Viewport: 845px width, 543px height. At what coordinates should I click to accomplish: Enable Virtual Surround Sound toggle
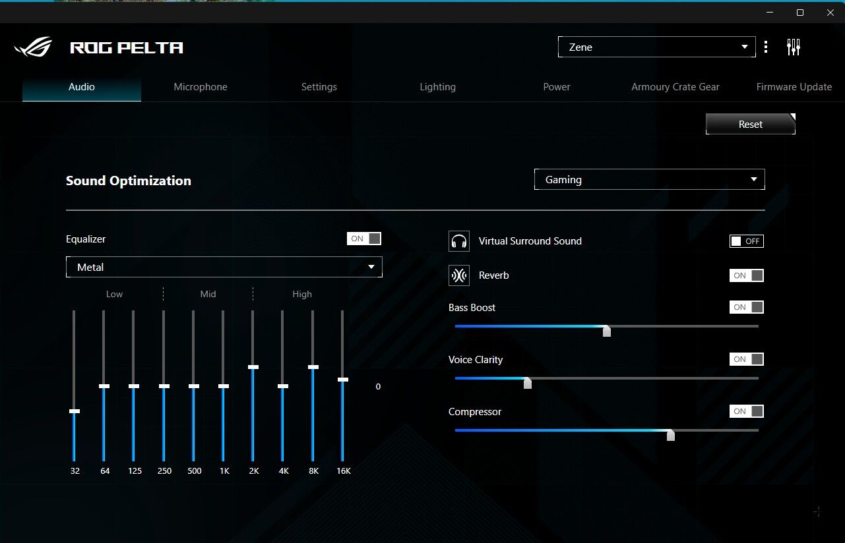click(747, 241)
